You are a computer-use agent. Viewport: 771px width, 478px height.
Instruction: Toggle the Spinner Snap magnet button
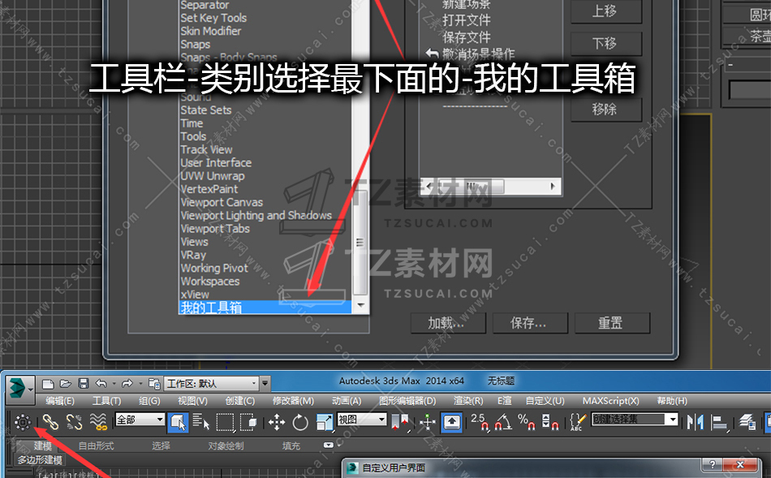[549, 422]
